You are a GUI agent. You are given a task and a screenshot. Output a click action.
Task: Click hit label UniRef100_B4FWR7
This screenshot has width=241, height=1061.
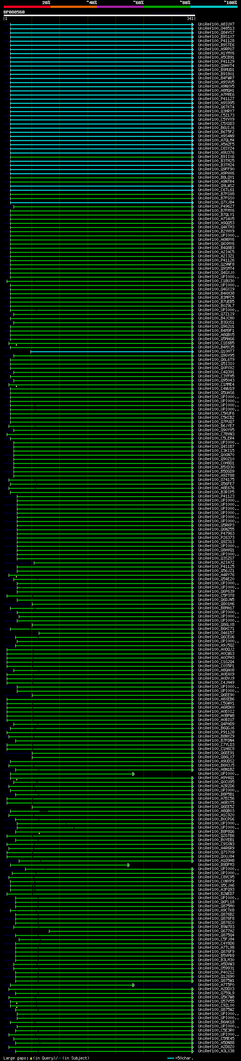216,78
